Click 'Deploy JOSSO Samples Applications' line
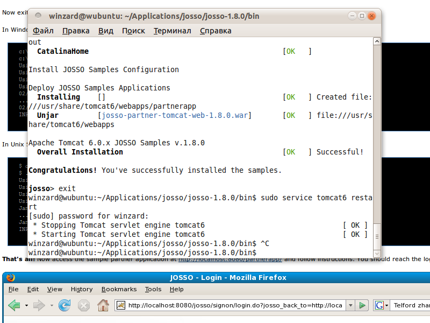 99,88
